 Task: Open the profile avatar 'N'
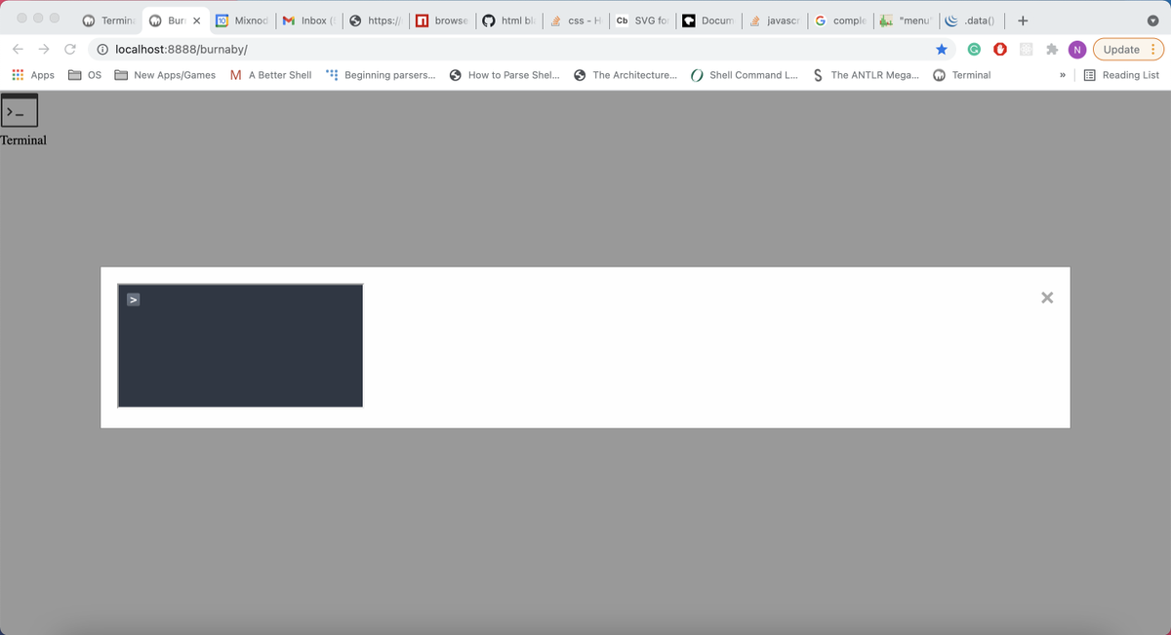(x=1077, y=49)
